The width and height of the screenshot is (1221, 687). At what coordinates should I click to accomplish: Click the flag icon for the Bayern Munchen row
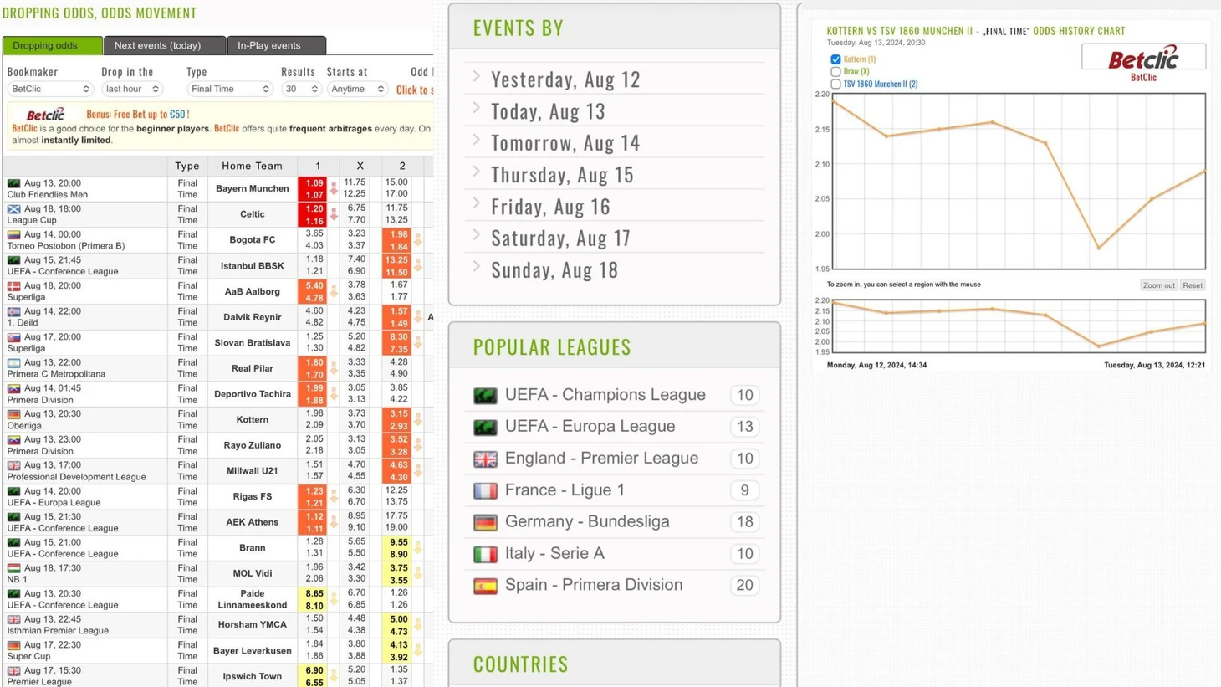point(13,183)
